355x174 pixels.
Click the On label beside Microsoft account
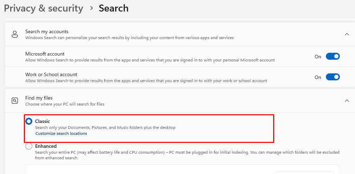(318, 57)
